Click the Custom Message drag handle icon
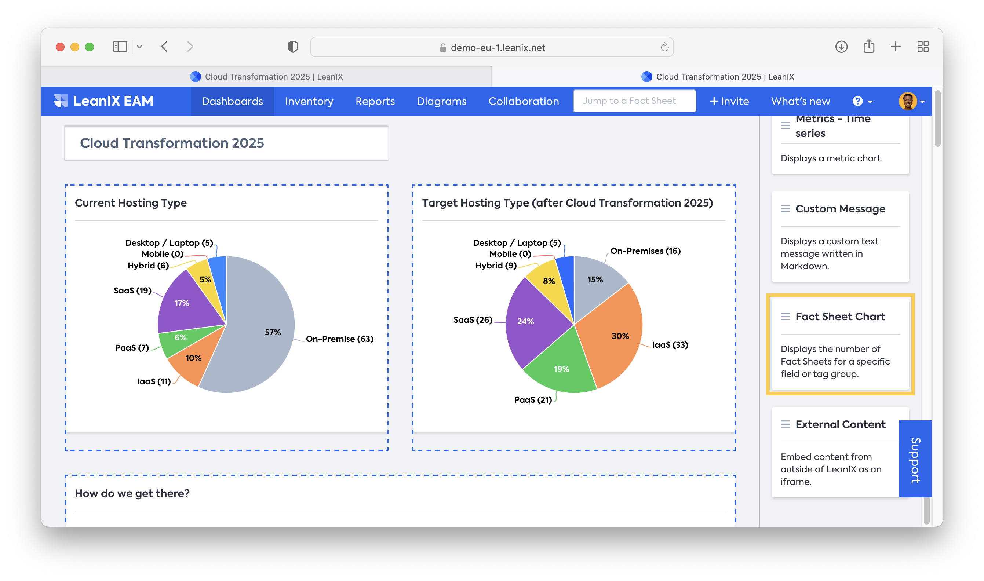Image resolution: width=984 pixels, height=581 pixels. click(x=785, y=209)
